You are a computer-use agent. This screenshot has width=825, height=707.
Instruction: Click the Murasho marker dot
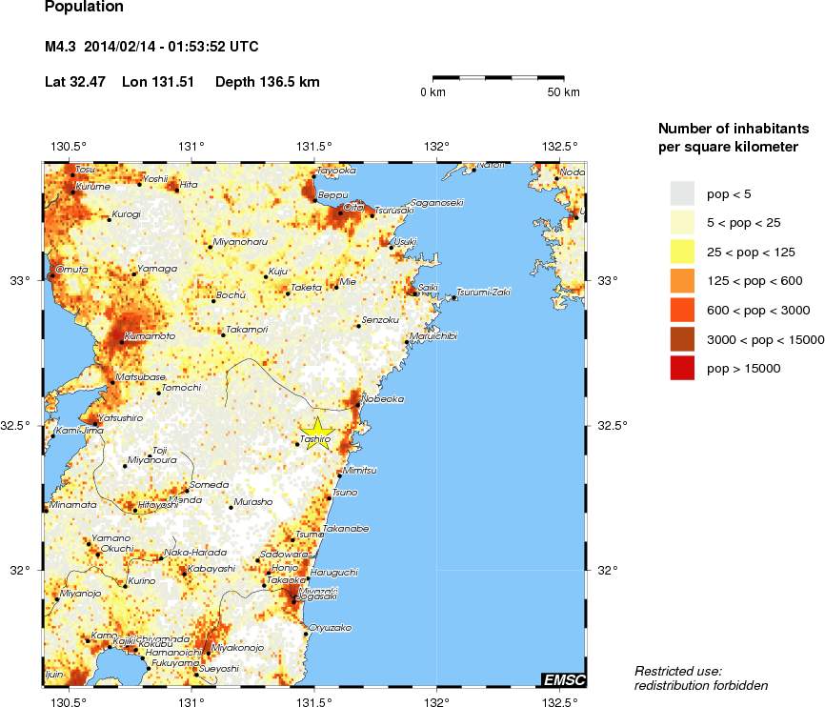tap(231, 507)
